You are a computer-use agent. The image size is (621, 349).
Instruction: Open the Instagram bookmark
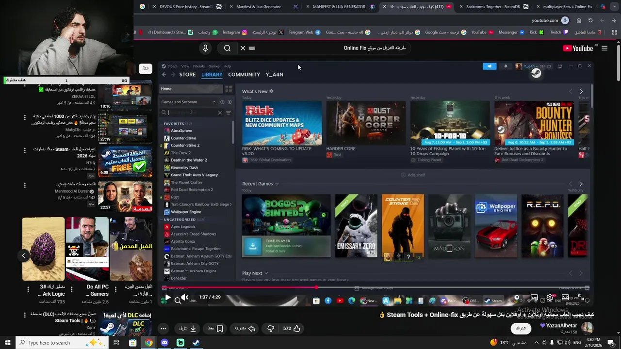click(x=235, y=32)
